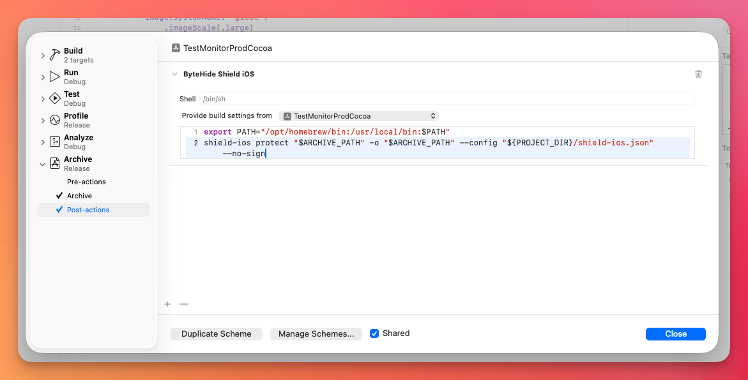This screenshot has height=380, width=748.
Task: Select the Test diamond icon
Action: click(55, 98)
